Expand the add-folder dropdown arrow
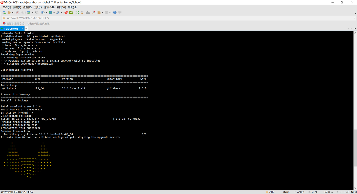357x194 pixels. click(x=103, y=13)
